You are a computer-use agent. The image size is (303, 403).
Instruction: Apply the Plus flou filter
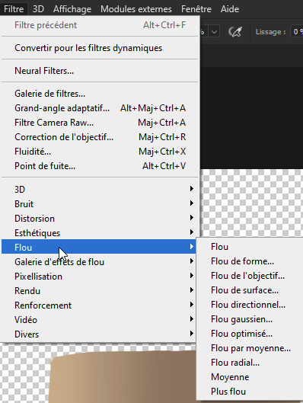pos(250,392)
